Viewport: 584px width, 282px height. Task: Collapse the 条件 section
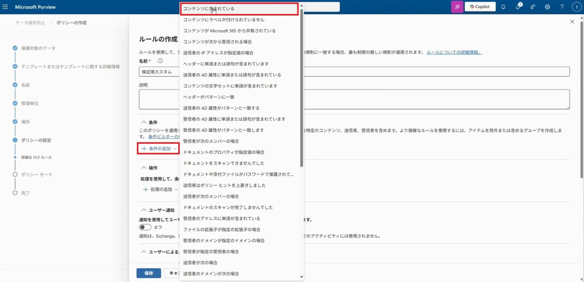tap(144, 122)
